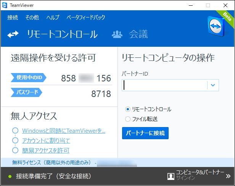Image resolution: width=235 pixels, height=186 pixels.
Task: Click the 使用中のID label tag
Action: pyautogui.click(x=29, y=78)
